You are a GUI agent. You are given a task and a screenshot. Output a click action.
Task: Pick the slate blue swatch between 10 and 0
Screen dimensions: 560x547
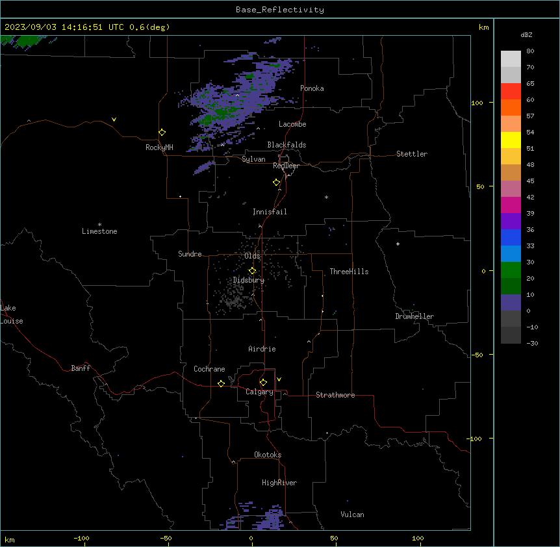pos(511,303)
